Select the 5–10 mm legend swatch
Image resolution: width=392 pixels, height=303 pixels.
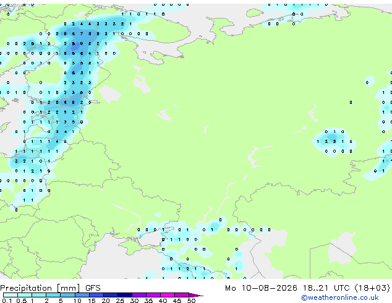pyautogui.click(x=67, y=295)
